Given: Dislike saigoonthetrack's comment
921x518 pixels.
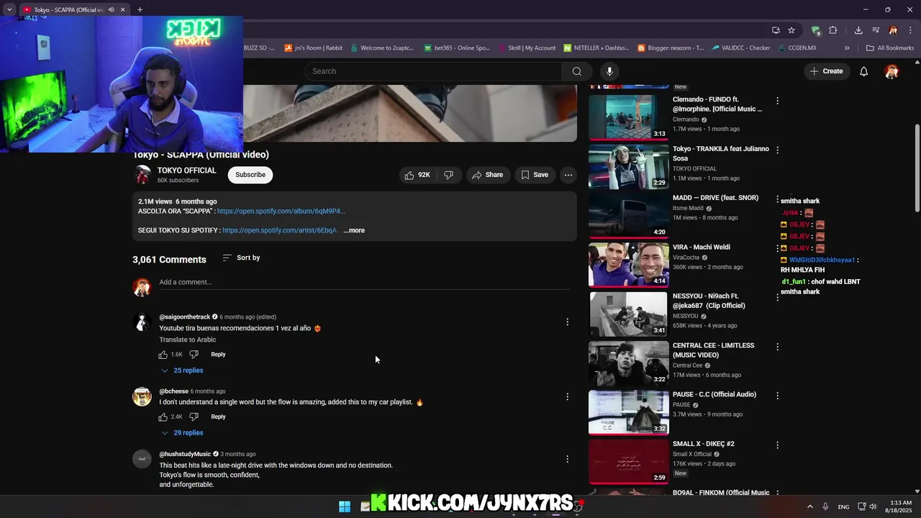Looking at the screenshot, I should pos(194,355).
